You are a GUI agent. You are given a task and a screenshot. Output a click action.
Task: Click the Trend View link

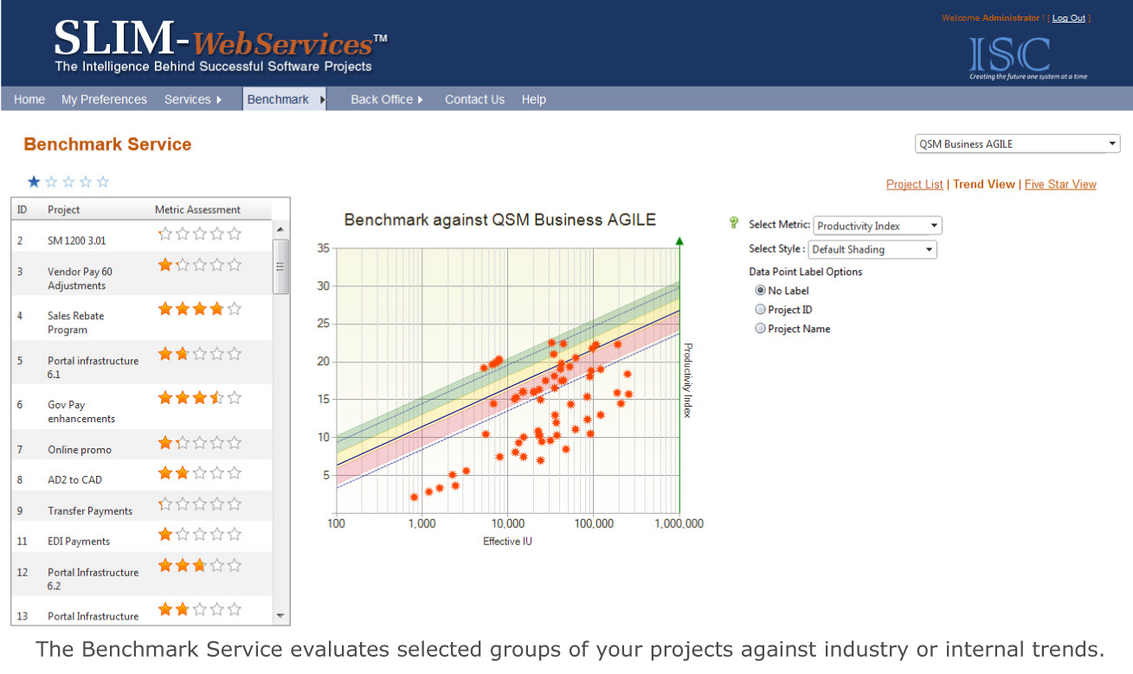coord(984,184)
